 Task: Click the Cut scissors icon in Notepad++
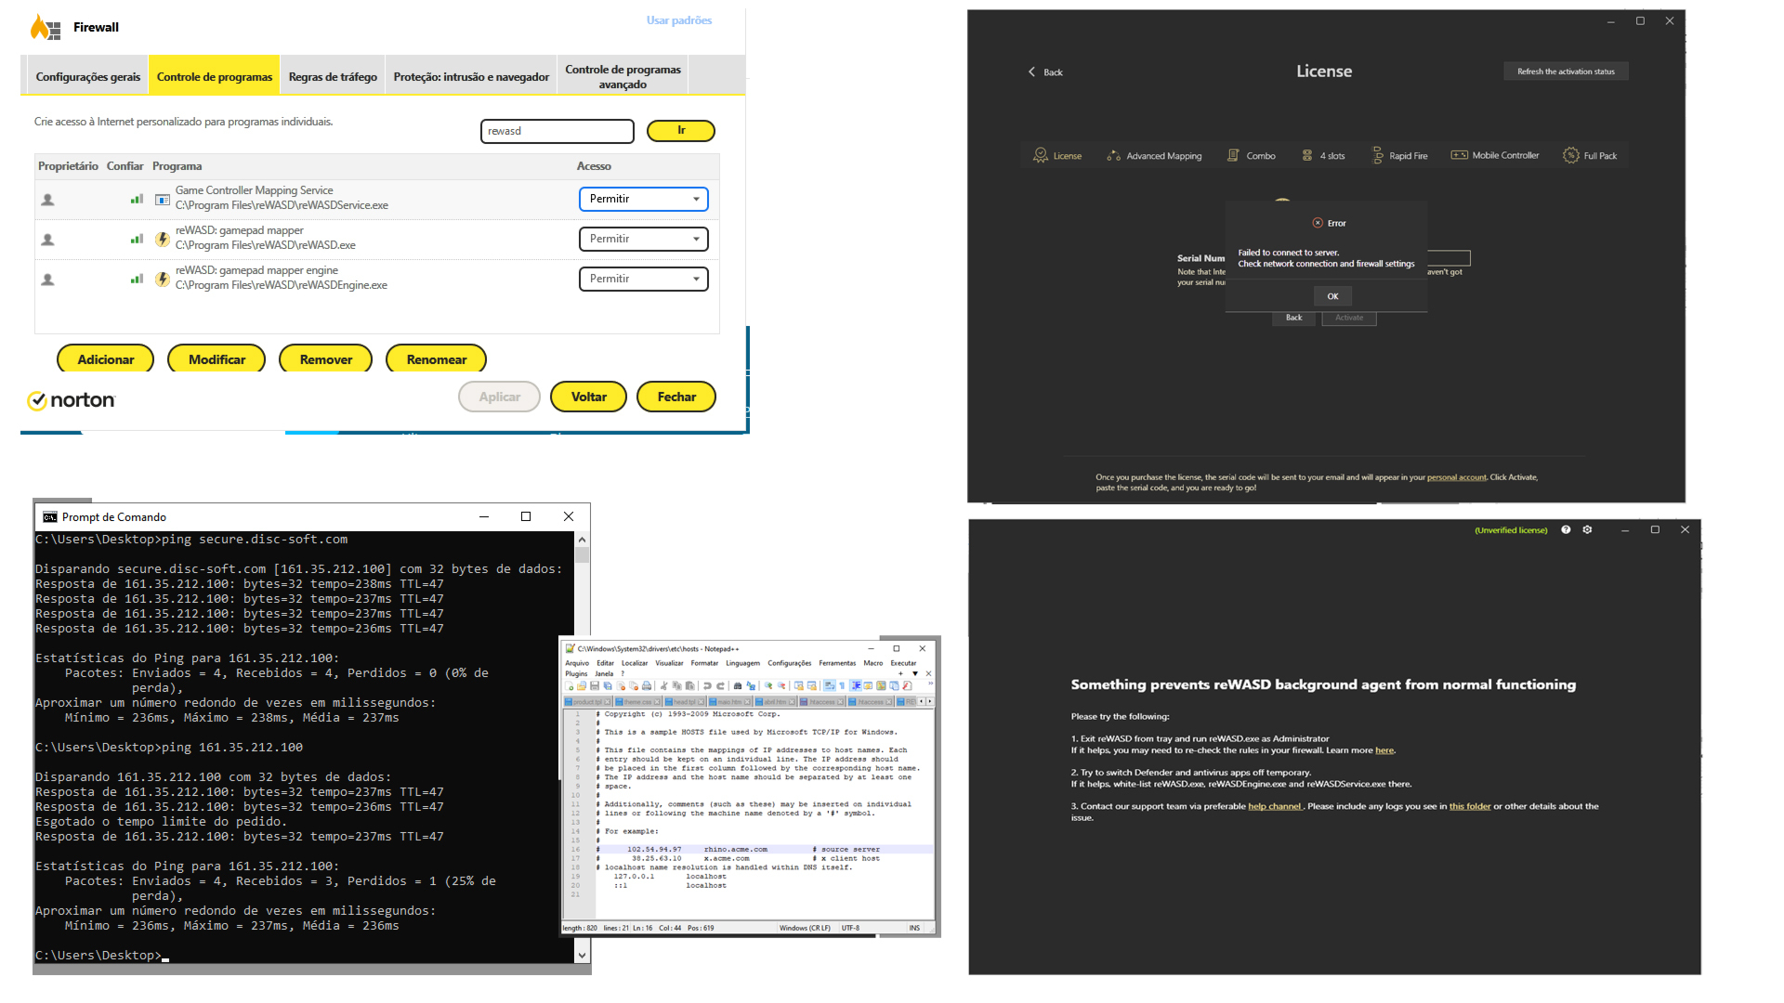pyautogui.click(x=663, y=686)
